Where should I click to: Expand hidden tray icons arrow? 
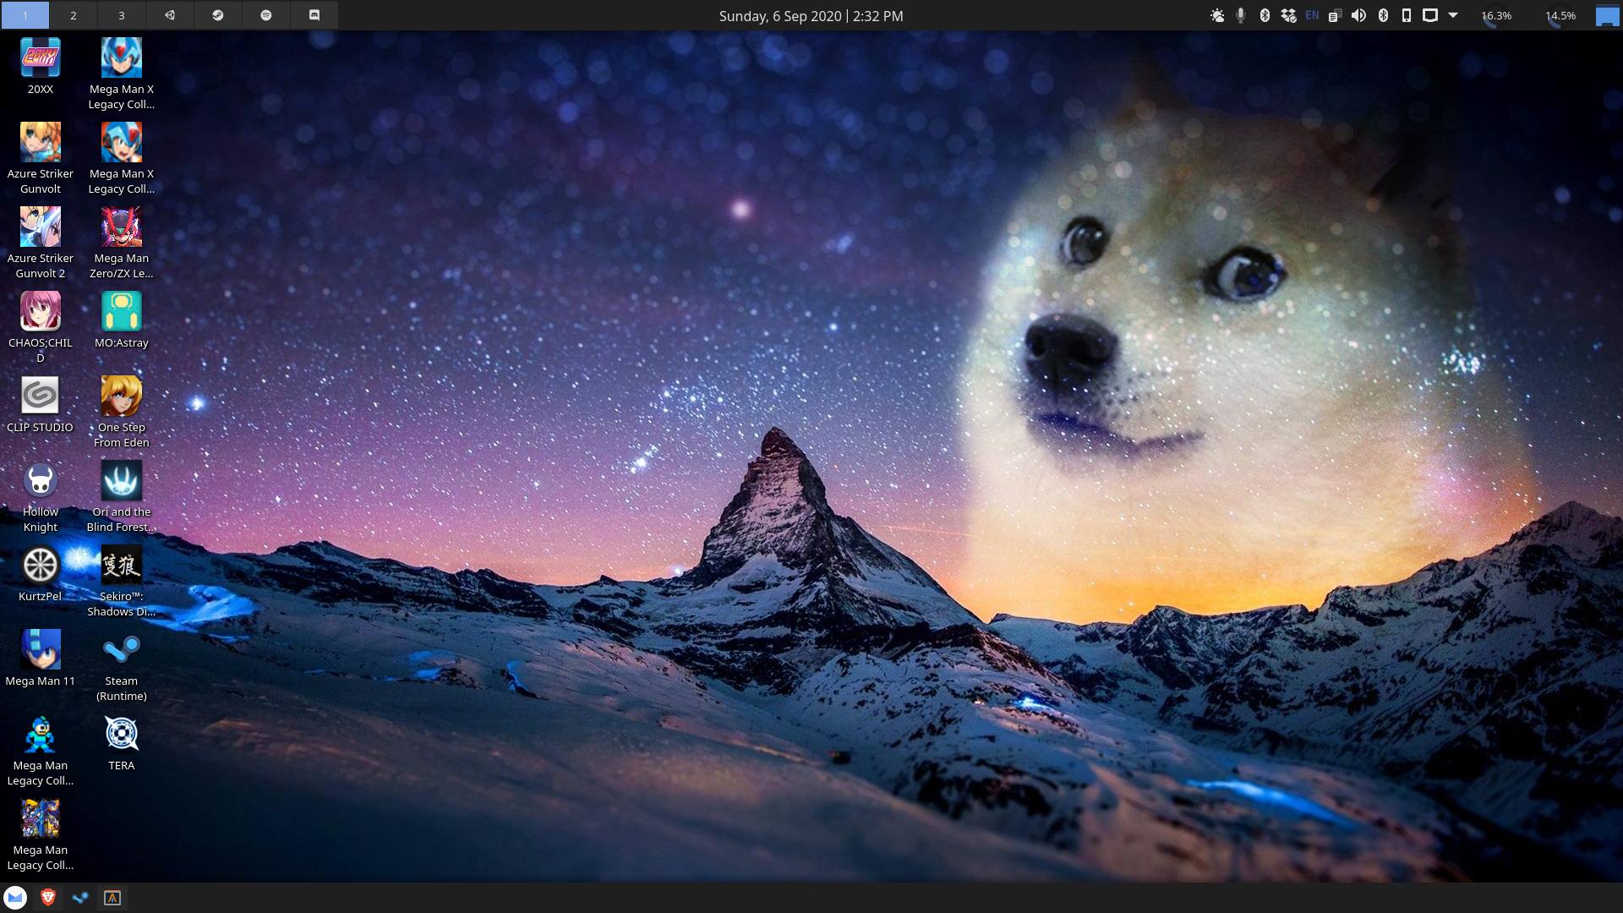(1453, 15)
